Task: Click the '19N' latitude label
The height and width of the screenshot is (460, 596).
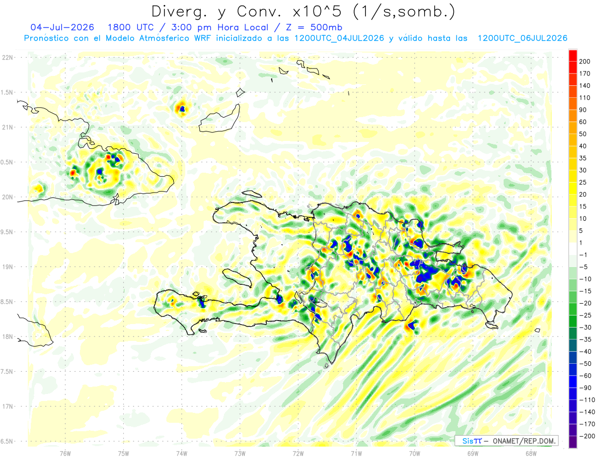Action: click(x=7, y=267)
